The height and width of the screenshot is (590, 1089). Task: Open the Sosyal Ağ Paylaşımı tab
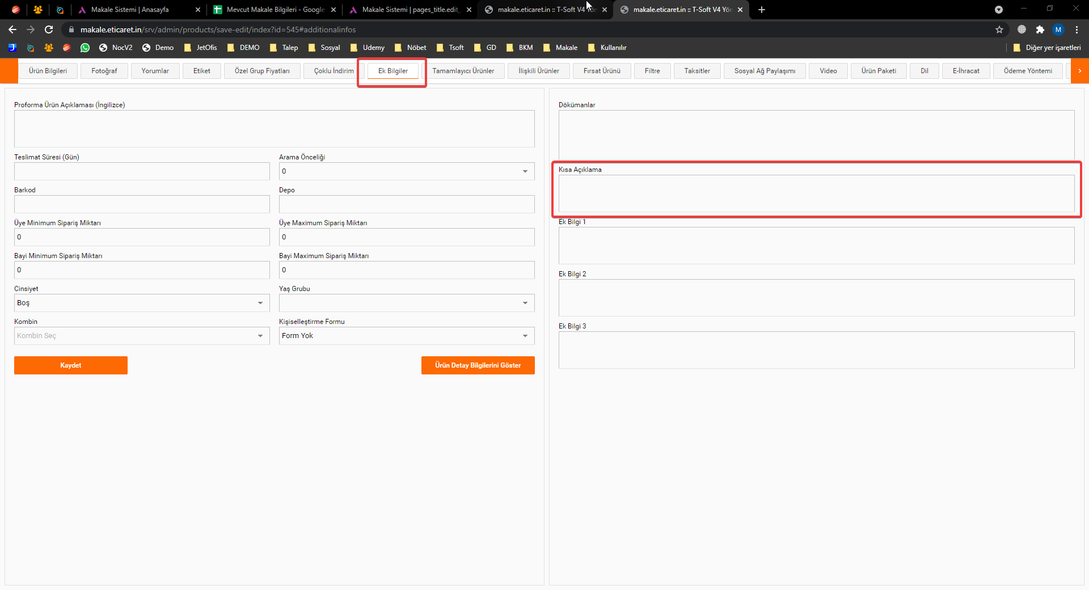(x=765, y=71)
